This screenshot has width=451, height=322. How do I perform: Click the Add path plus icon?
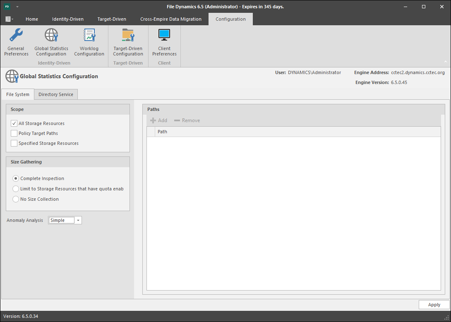point(154,120)
